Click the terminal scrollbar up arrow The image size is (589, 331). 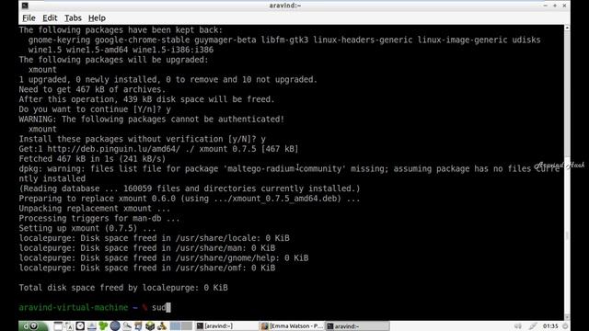tap(567, 28)
